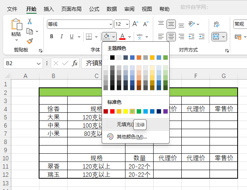Click the accounting number format icon
The image size is (247, 190).
238,37
